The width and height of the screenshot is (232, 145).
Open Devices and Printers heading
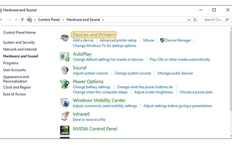94,35
